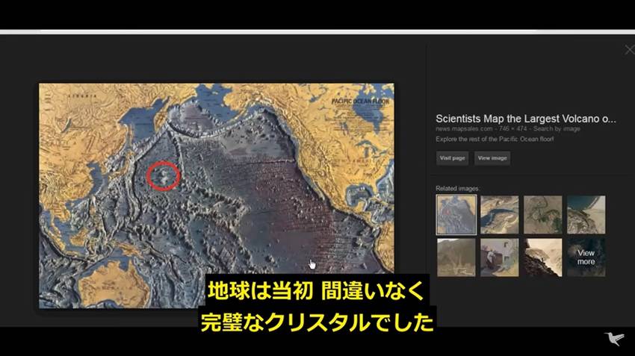Click the Search by image link
This screenshot has width=635, height=356.
click(557, 128)
